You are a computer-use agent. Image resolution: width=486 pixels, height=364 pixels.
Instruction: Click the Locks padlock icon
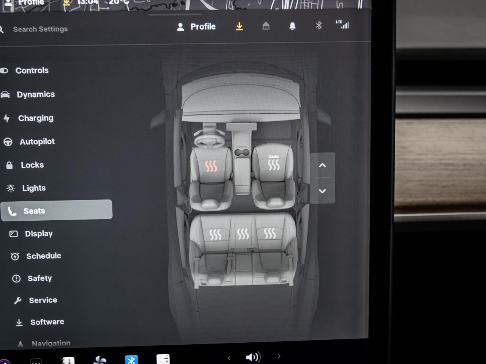(8, 165)
